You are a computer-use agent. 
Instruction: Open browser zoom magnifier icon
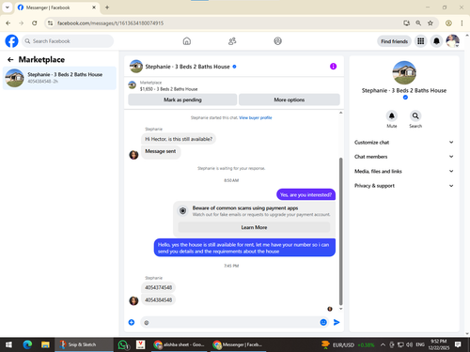(x=418, y=23)
